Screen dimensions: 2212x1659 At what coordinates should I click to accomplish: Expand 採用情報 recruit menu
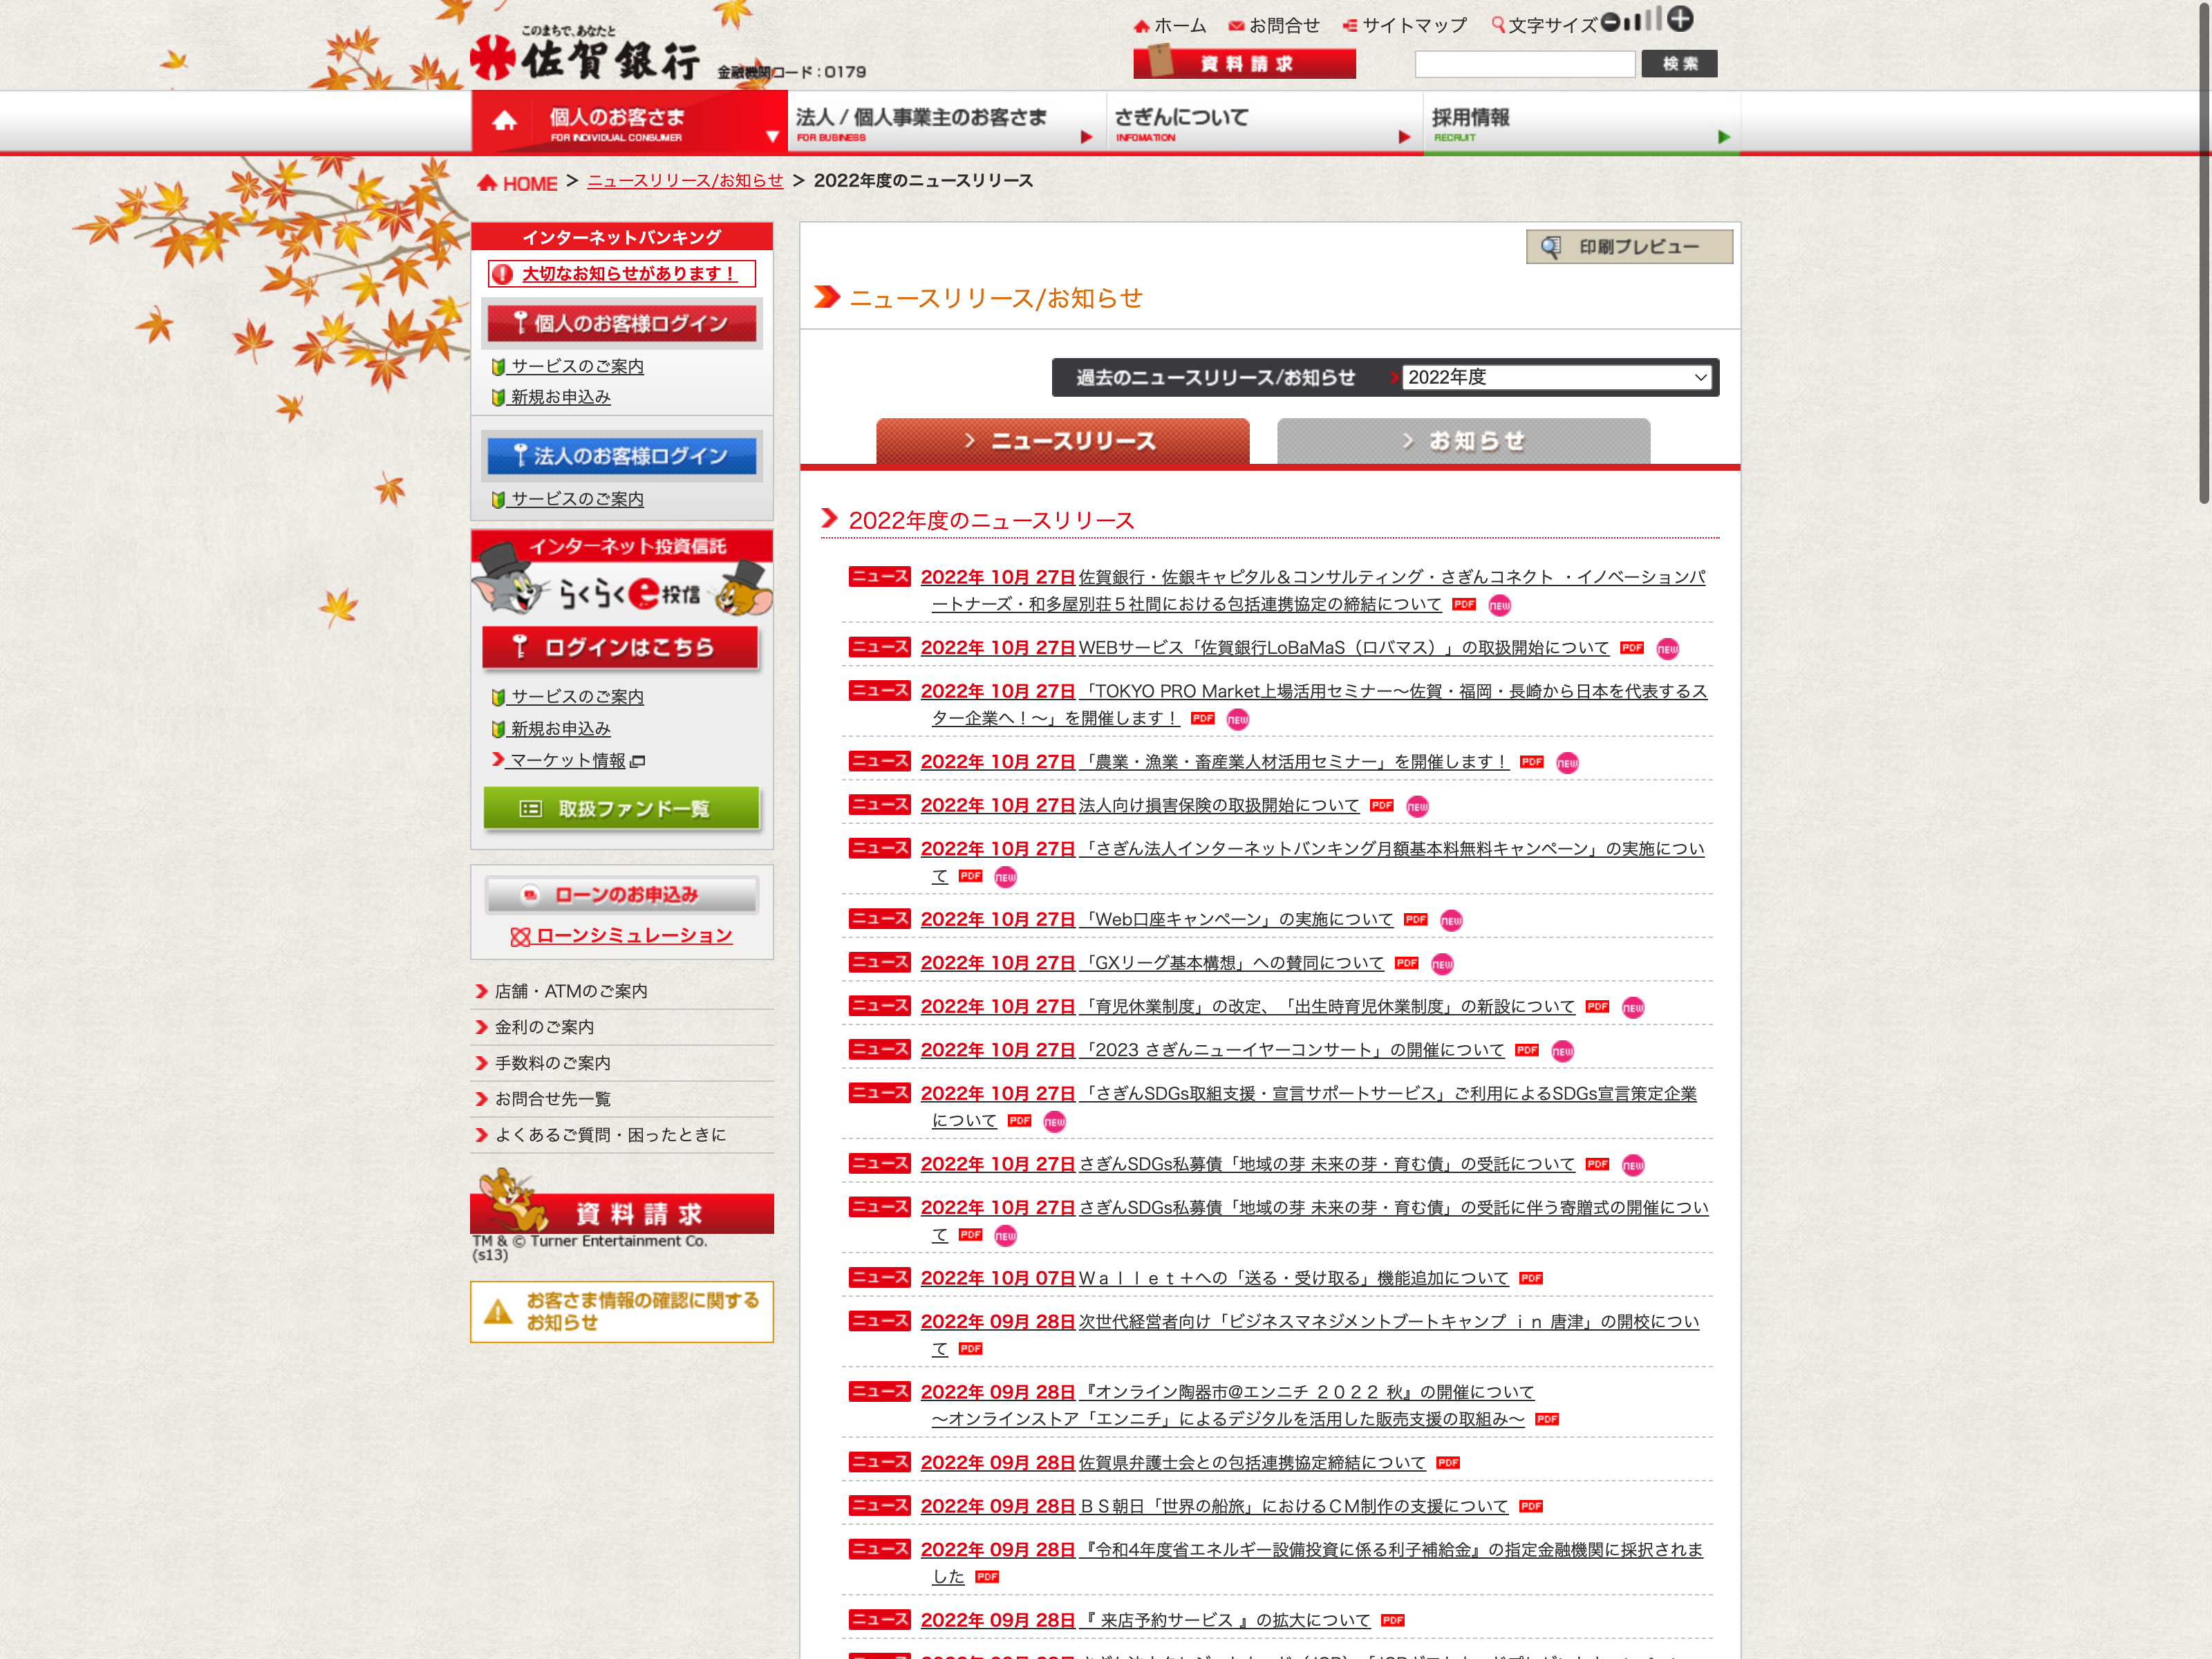(1723, 137)
